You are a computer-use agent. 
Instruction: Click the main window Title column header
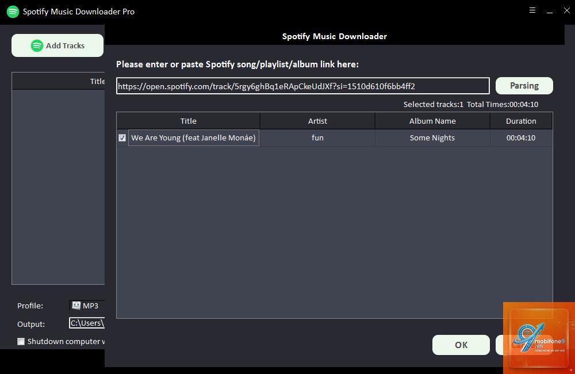[x=58, y=81]
